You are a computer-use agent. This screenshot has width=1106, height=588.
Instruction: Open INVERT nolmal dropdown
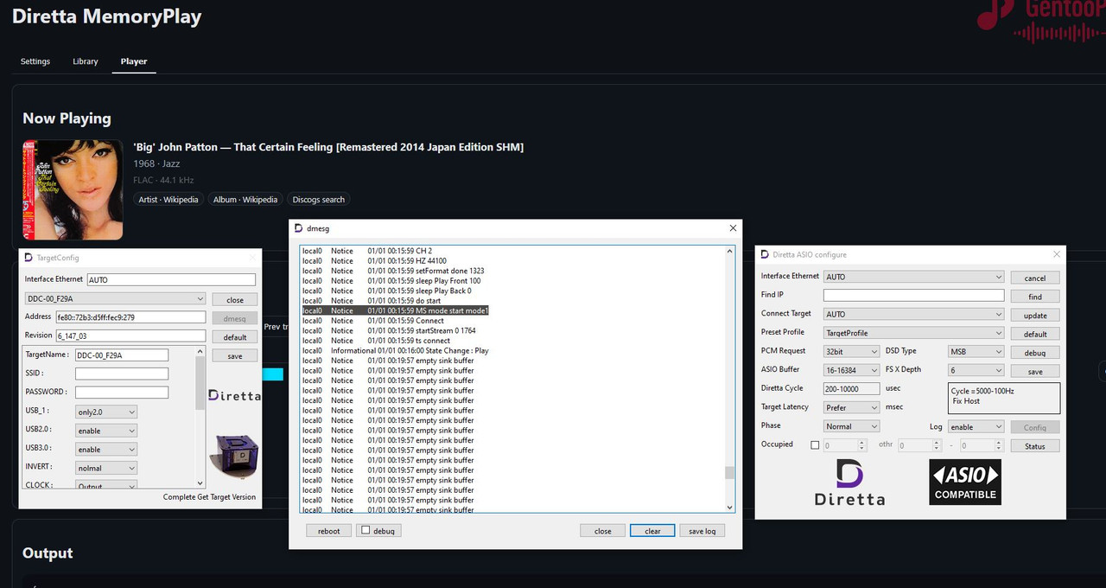[106, 468]
